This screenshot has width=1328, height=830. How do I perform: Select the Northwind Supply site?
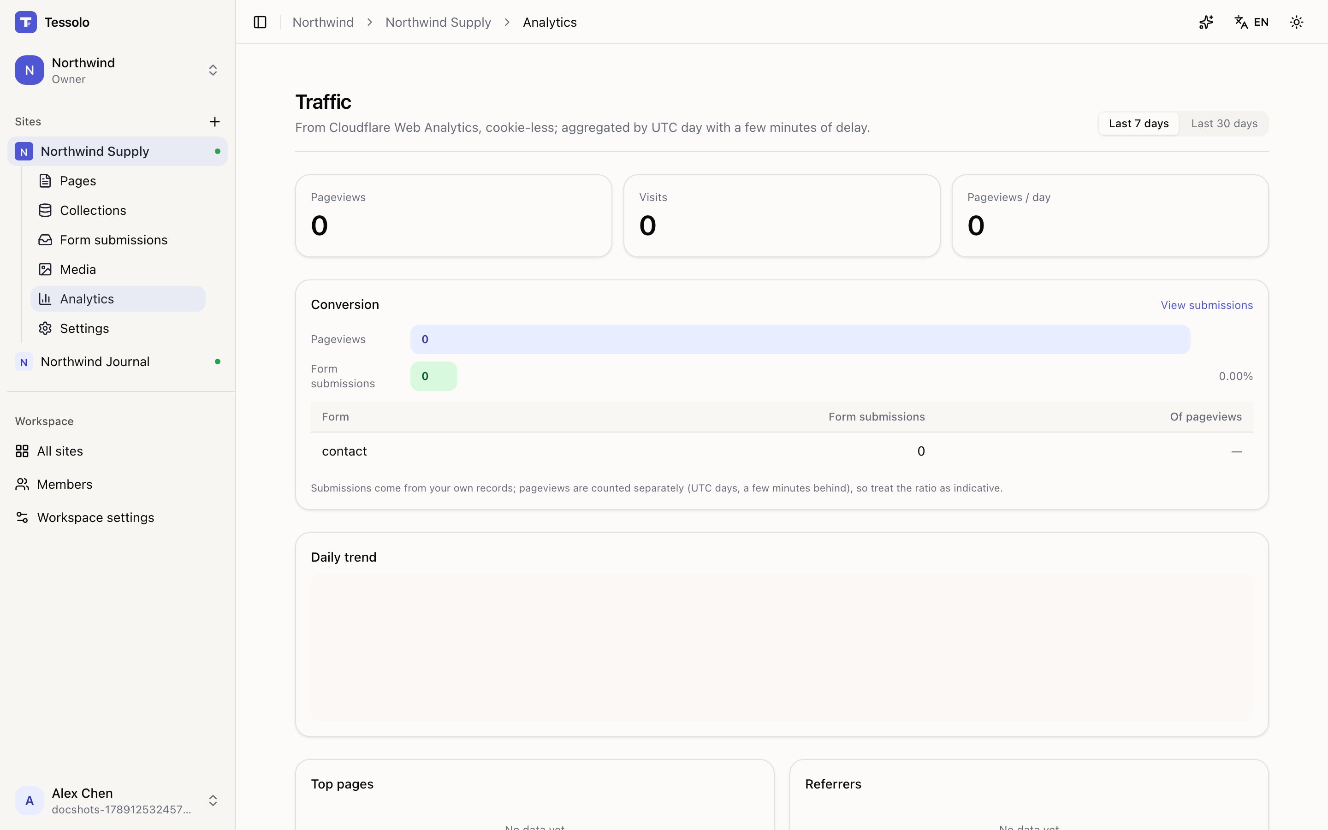click(x=118, y=152)
